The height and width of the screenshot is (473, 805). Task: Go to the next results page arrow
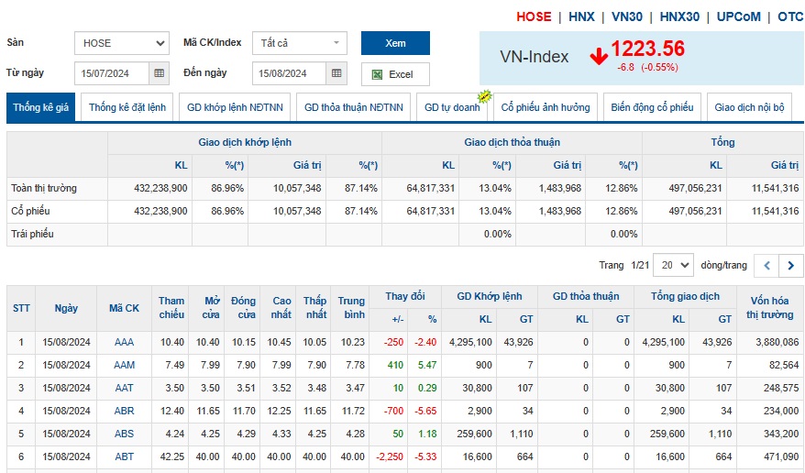pos(791,266)
